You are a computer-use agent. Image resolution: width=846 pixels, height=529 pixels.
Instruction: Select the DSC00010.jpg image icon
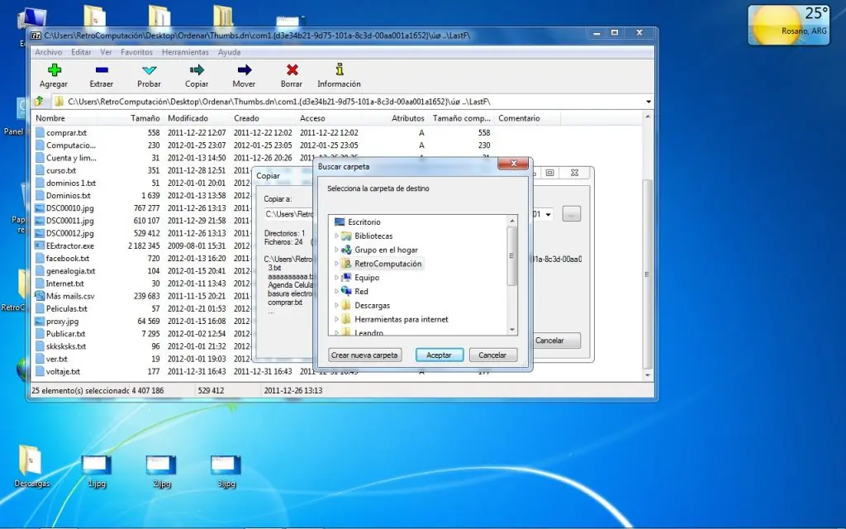coord(40,207)
